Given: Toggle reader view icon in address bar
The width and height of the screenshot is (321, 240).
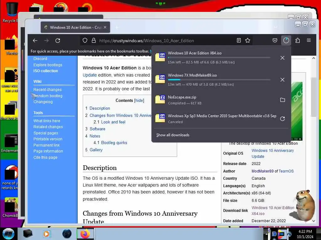Looking at the screenshot, I should (x=239, y=40).
